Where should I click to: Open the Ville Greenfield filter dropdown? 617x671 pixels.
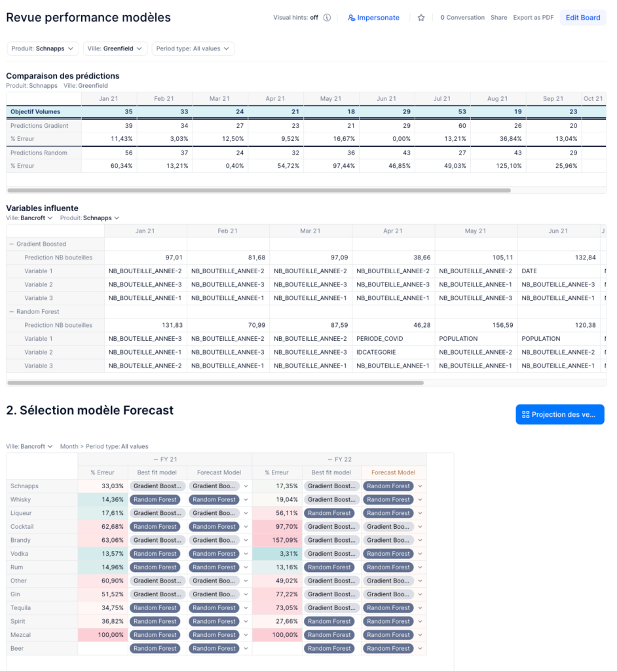115,48
